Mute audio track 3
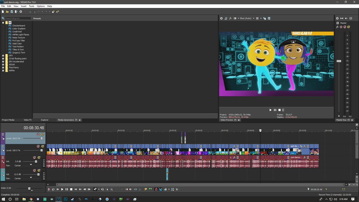 (34, 157)
